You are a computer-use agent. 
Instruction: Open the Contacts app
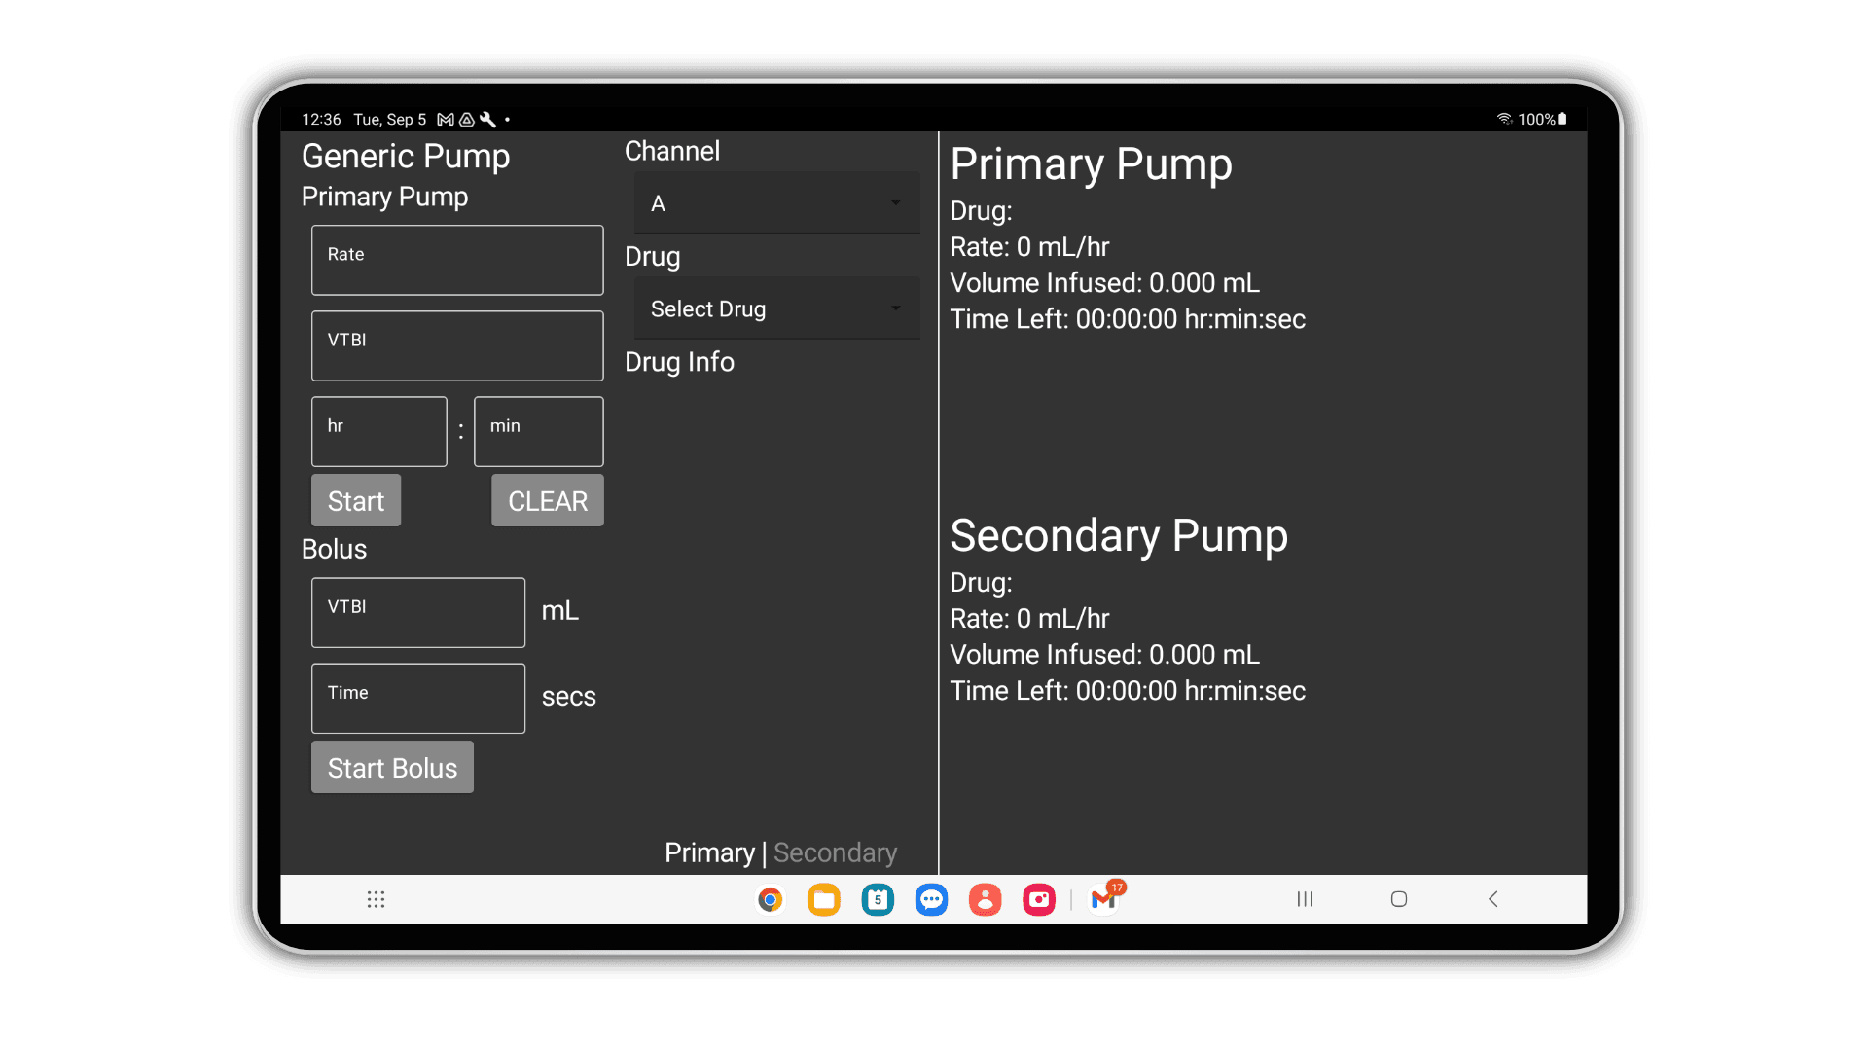pyautogui.click(x=985, y=899)
